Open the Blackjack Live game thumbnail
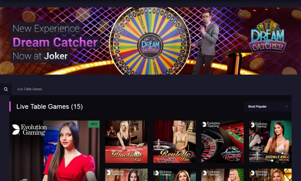This screenshot has width=301, height=181. [x=126, y=142]
